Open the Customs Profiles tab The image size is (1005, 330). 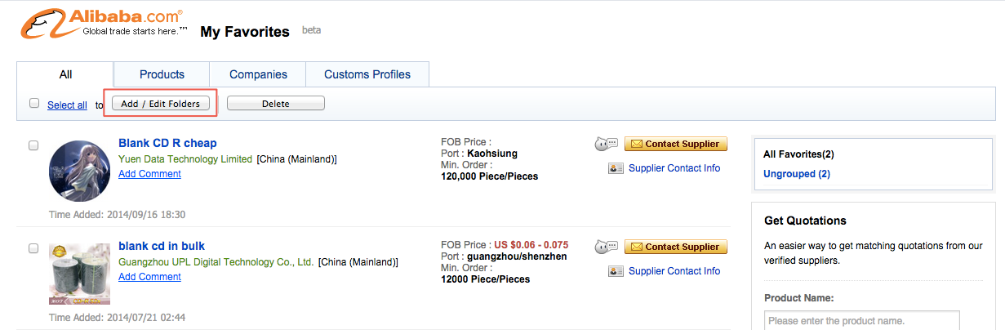coord(367,74)
